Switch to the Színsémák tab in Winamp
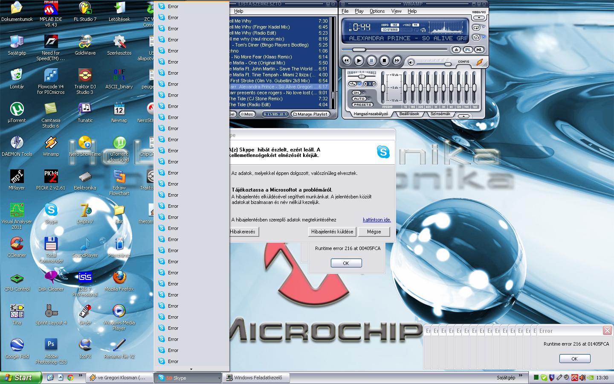Screen dimensions: 614x384 pos(440,114)
